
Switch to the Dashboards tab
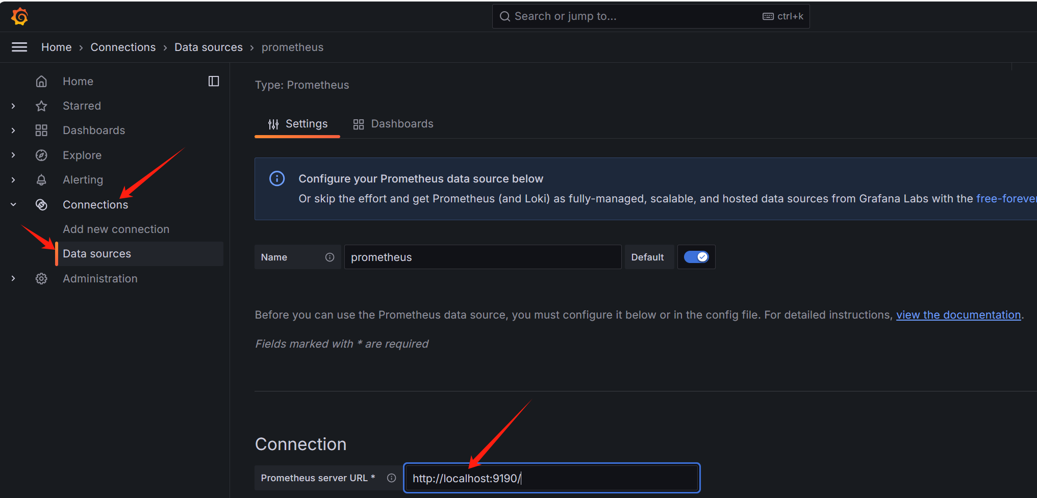tap(393, 124)
